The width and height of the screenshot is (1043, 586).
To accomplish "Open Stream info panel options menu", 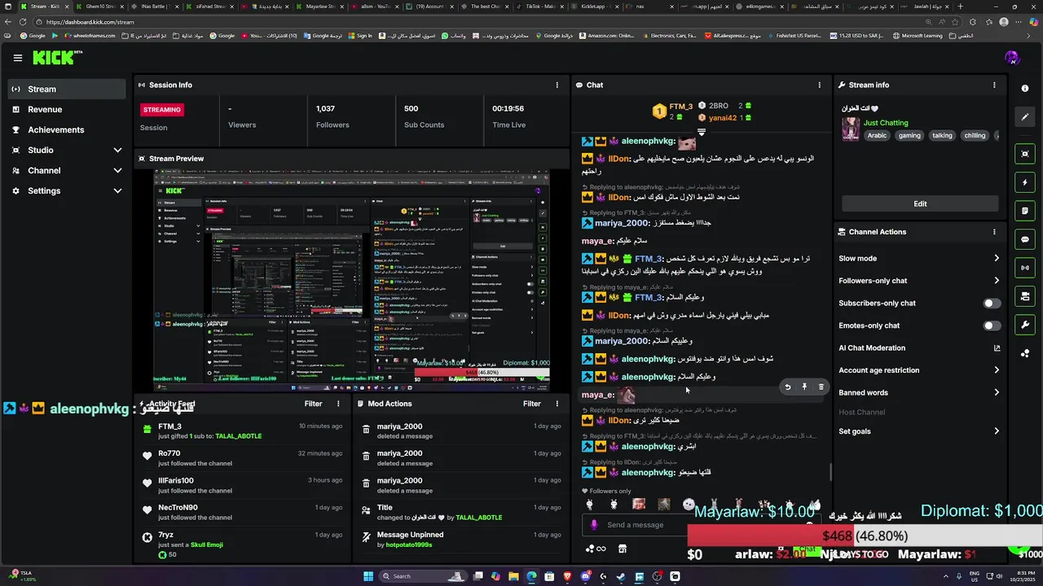I will pos(994,85).
